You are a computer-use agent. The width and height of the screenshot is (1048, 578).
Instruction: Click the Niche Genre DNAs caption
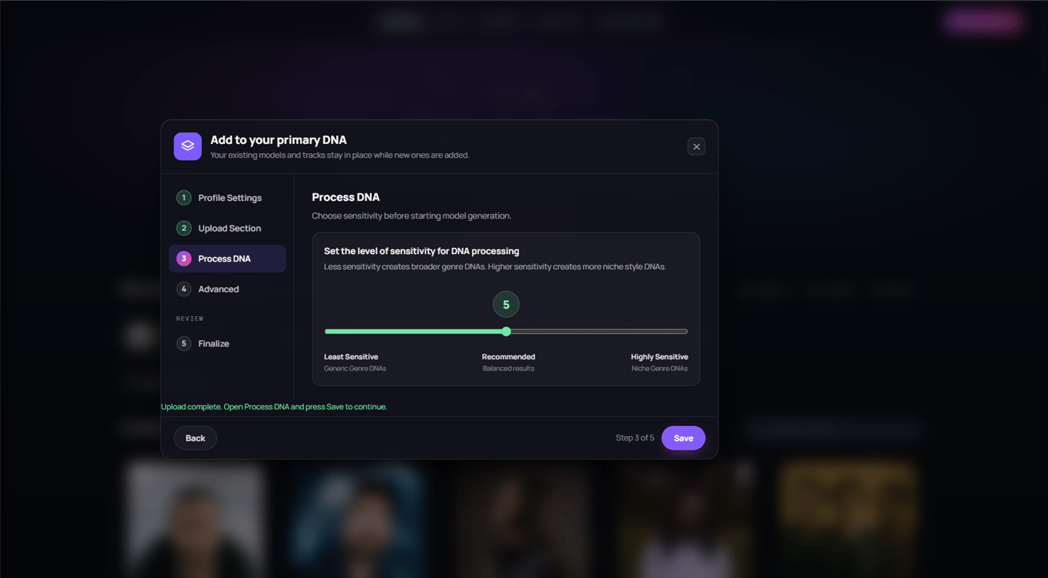point(660,369)
